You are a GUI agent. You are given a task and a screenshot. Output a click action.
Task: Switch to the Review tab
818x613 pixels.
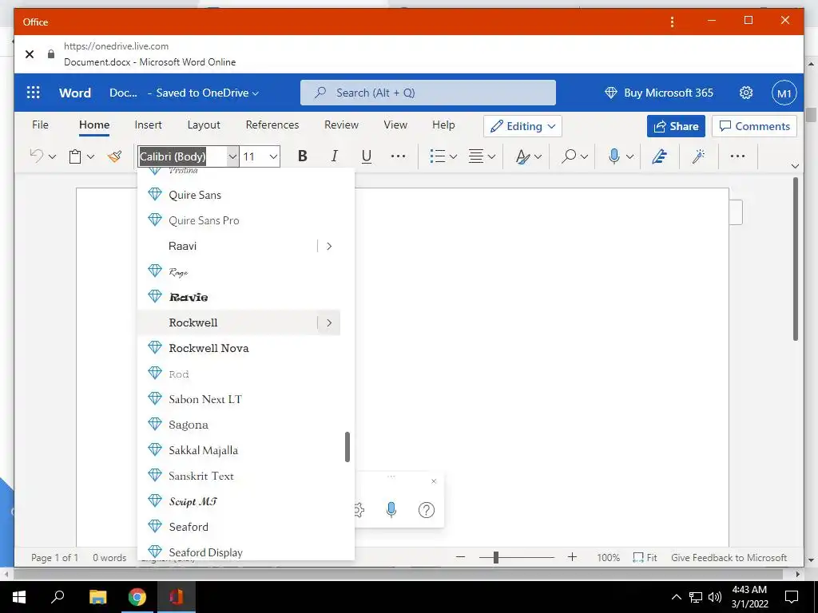point(341,125)
